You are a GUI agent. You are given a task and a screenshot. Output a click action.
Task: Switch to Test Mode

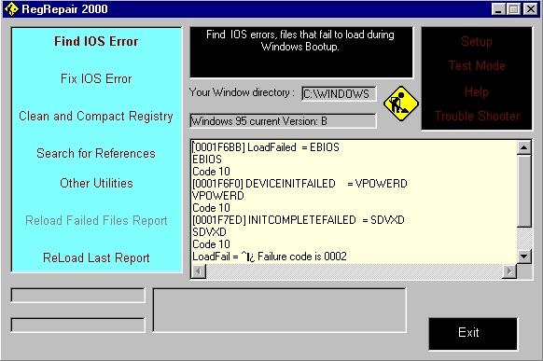coord(477,65)
